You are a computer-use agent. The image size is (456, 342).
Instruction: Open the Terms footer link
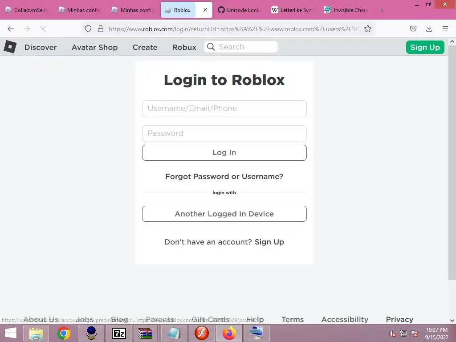(293, 319)
